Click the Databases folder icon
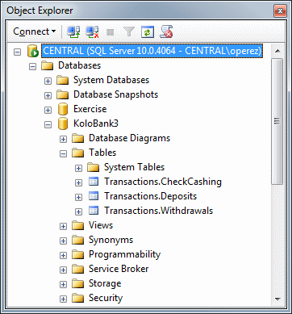292x314 pixels. tap(47, 65)
